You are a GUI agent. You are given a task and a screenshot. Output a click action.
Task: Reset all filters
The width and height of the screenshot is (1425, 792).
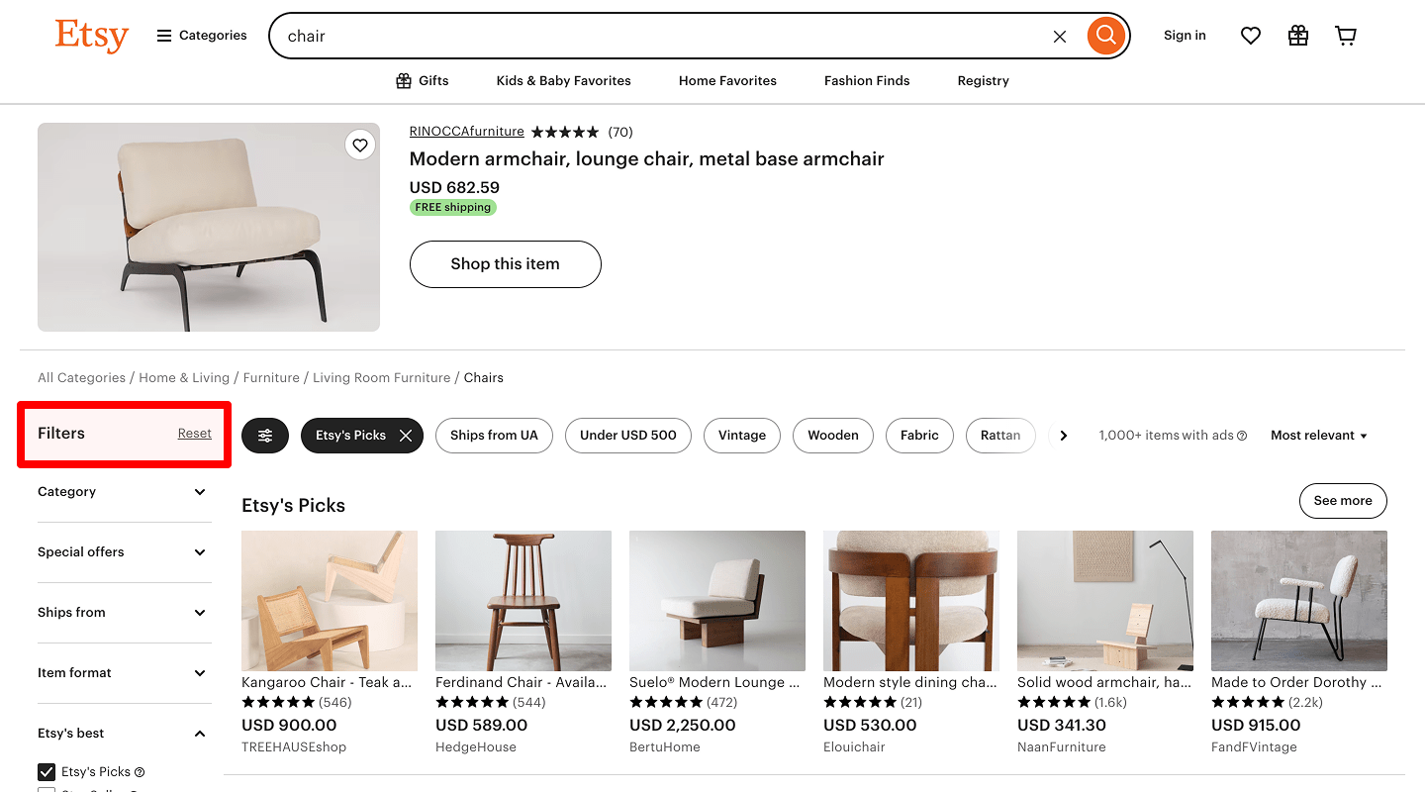194,433
